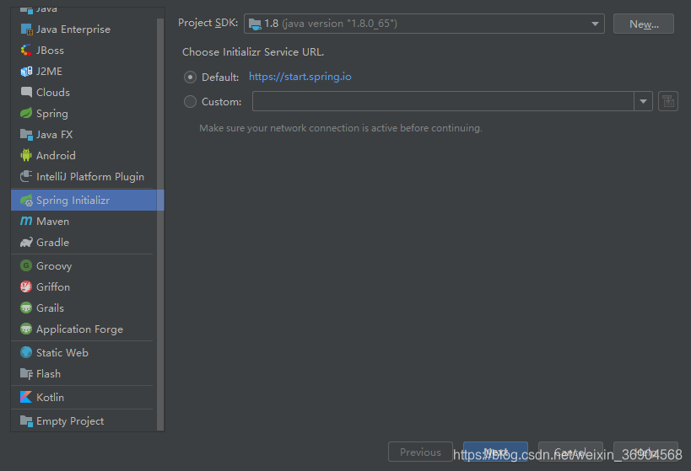Open the Project SDK dropdown arrow

[595, 24]
